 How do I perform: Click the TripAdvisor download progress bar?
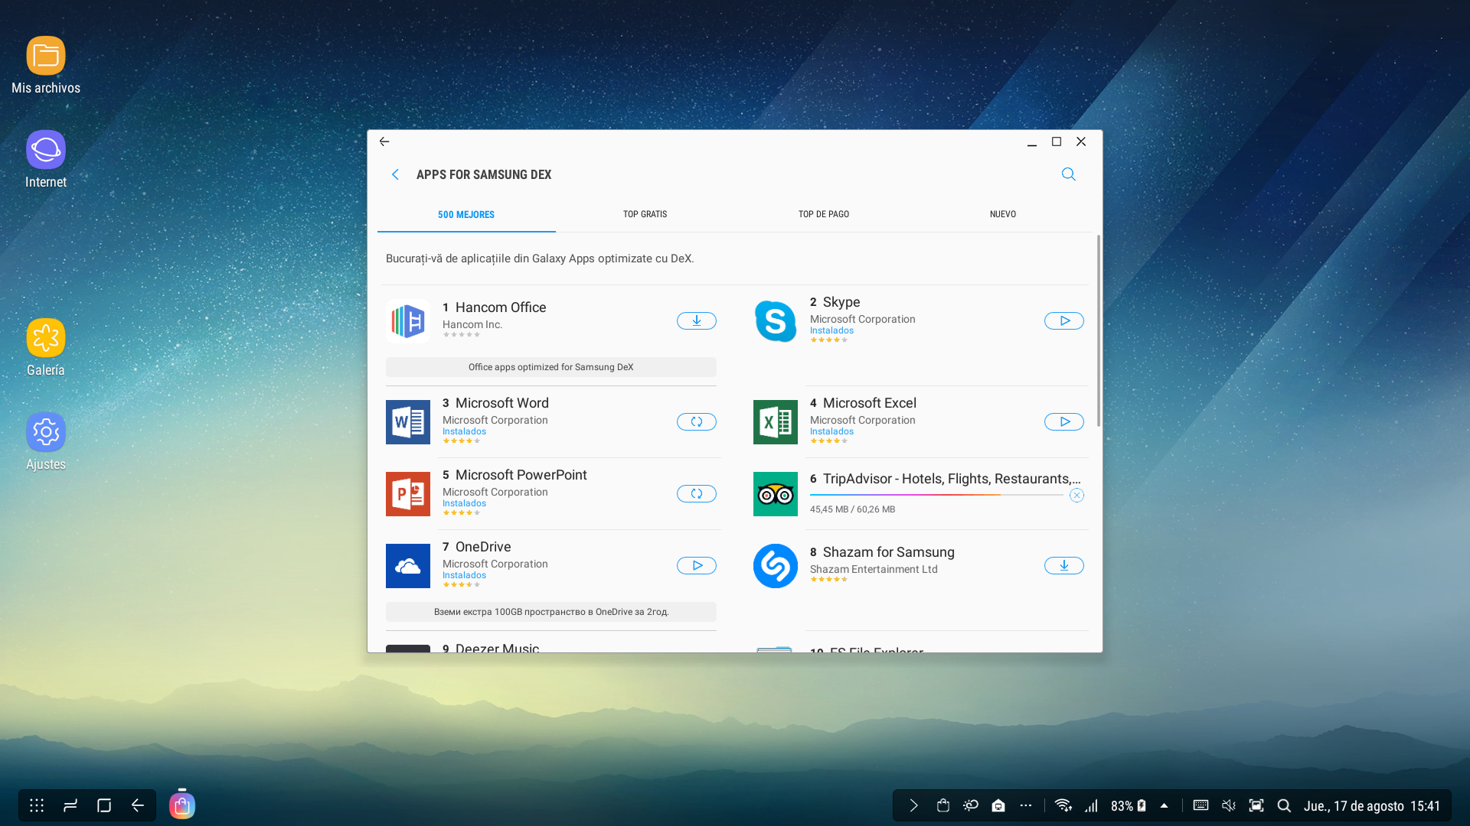click(x=936, y=495)
